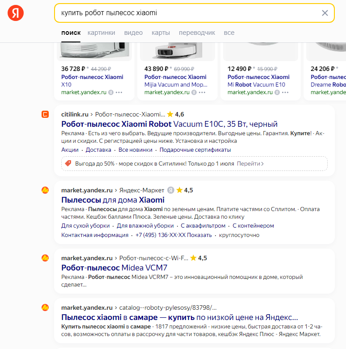Click Market favicon beside Midea VCM7 result
346x349 pixels.
(45, 258)
